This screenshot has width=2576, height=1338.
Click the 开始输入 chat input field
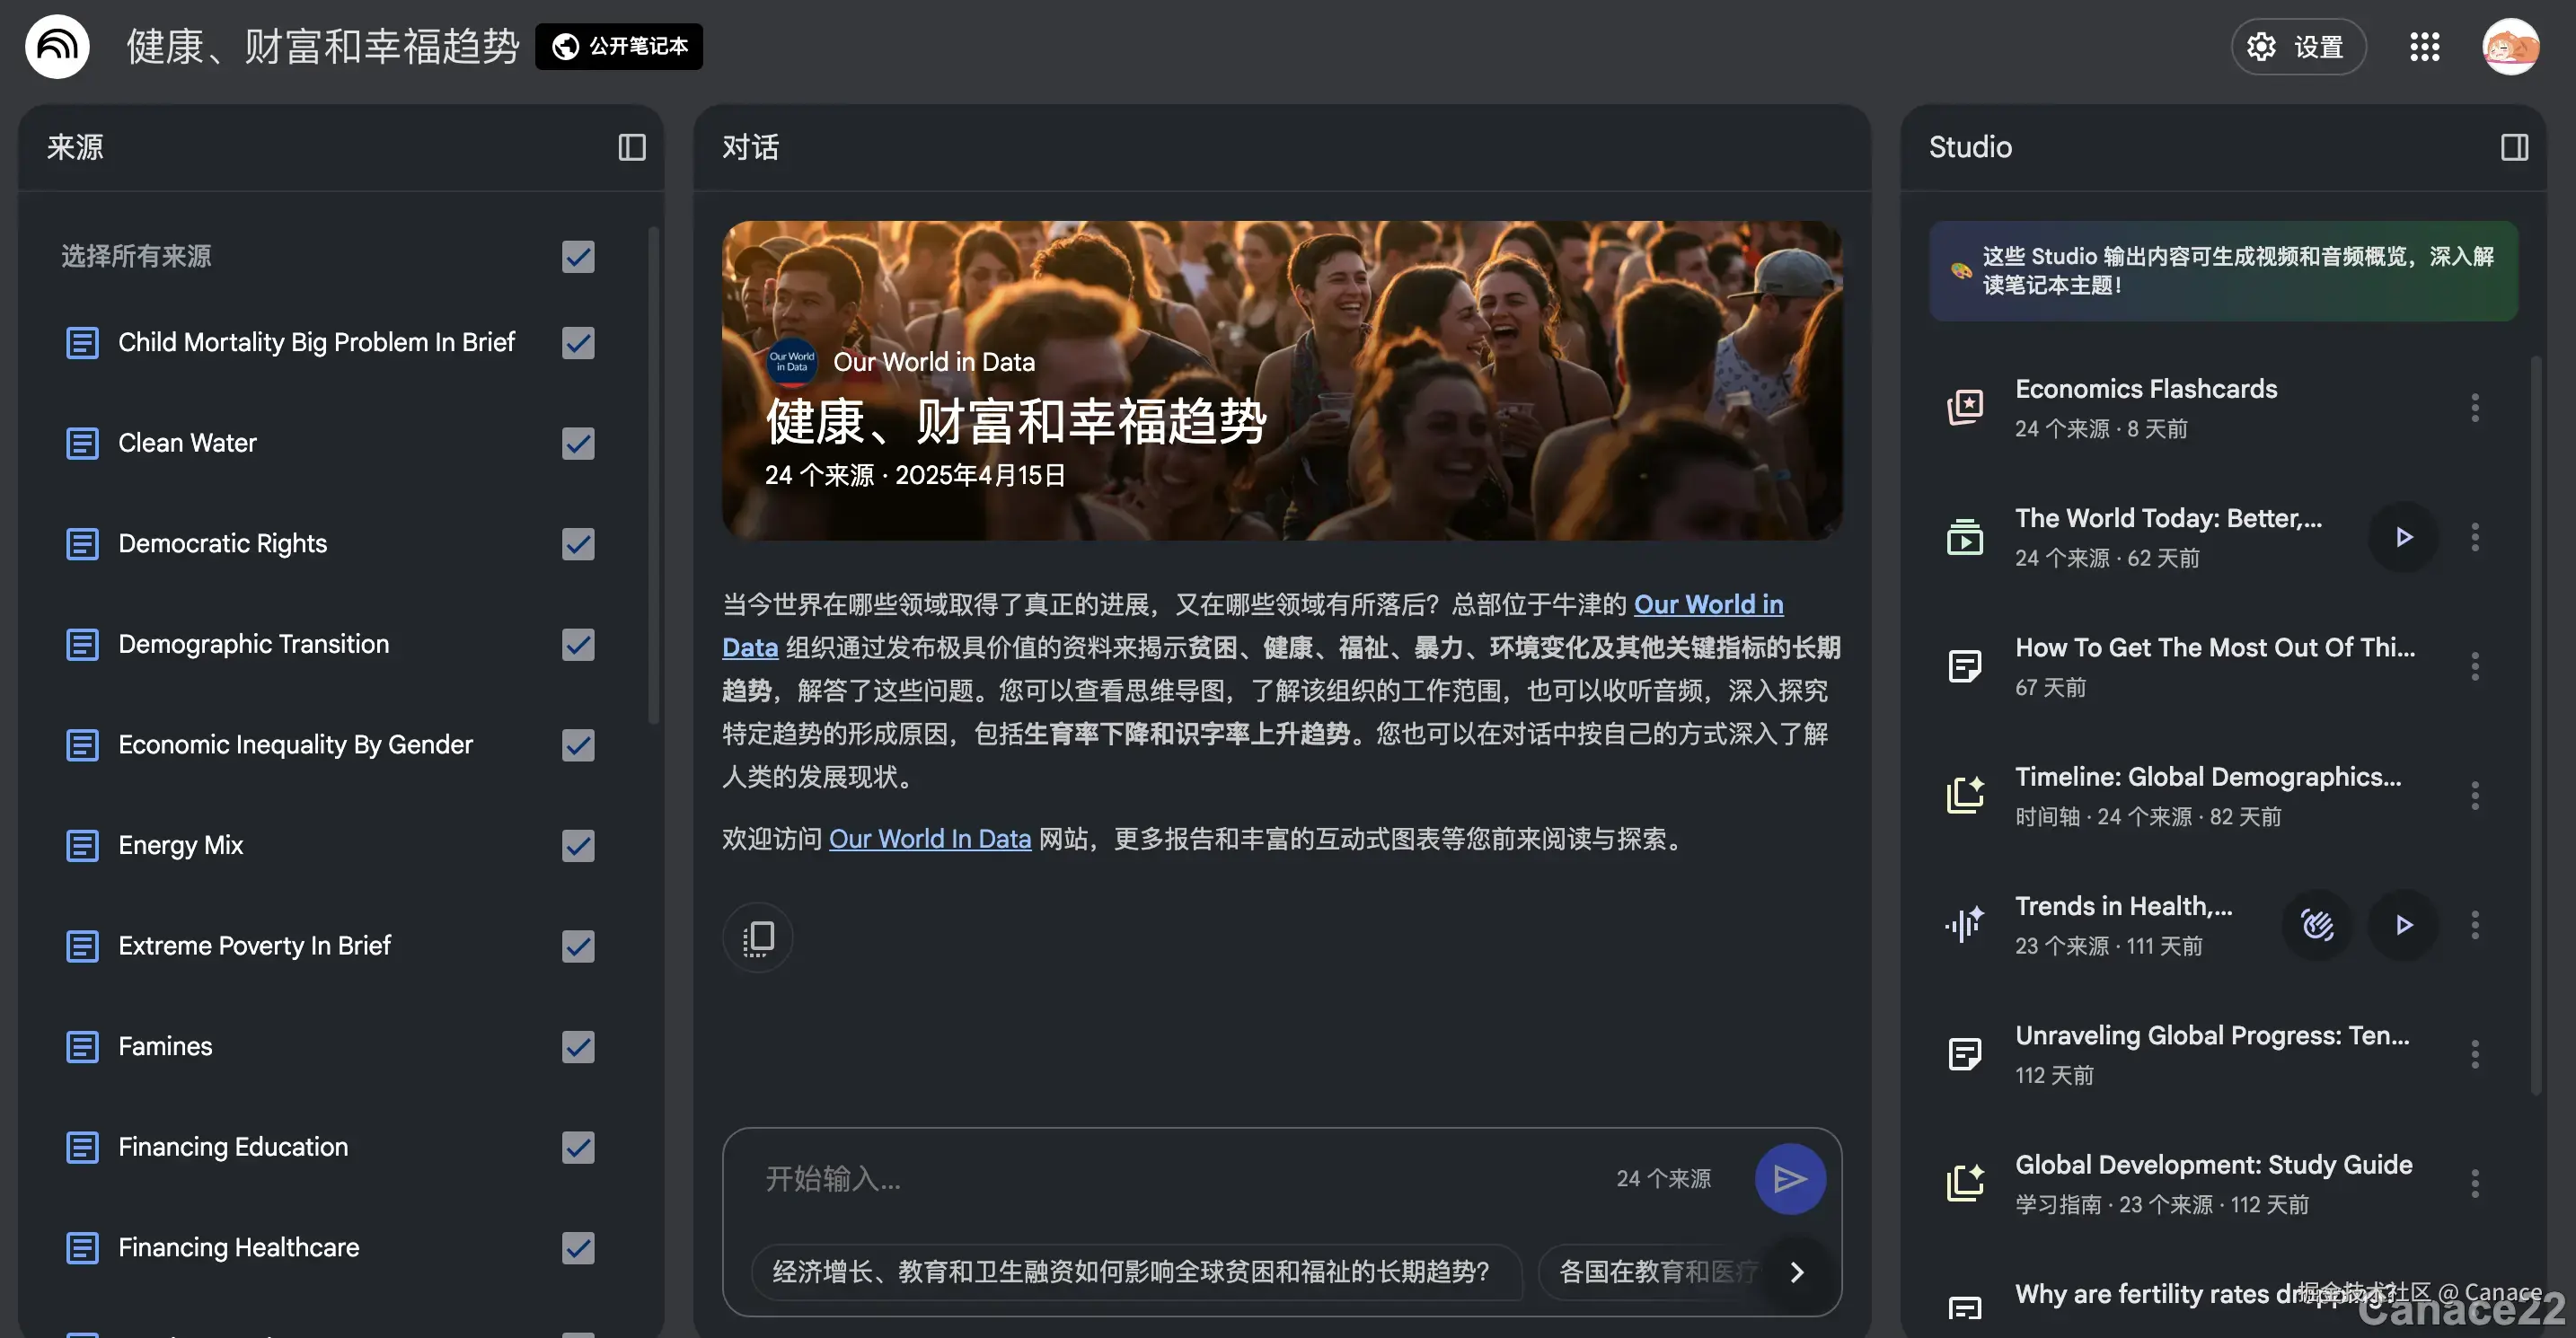pos(1100,1178)
